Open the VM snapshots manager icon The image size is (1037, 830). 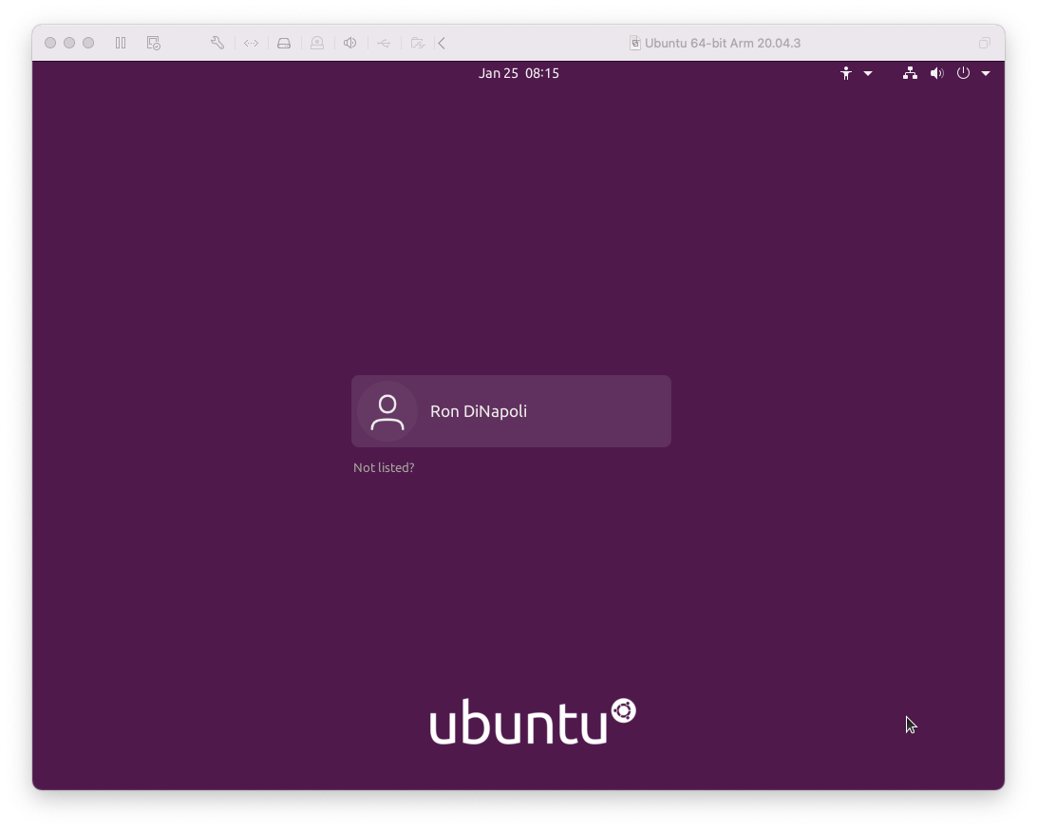coord(154,43)
